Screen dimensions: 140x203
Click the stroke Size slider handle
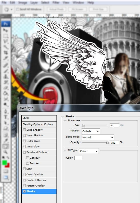point(83,125)
